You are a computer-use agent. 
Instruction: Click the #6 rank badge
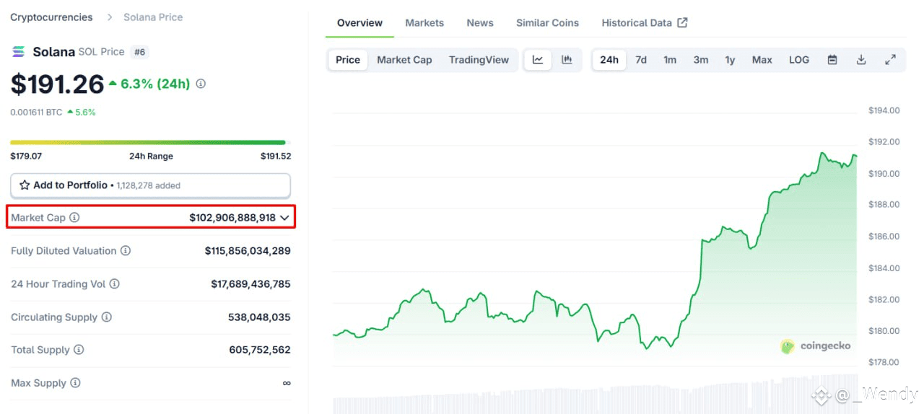click(x=140, y=52)
